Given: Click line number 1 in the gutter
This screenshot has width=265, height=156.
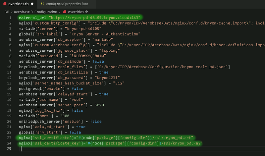Looking at the screenshot, I should point(11,18).
